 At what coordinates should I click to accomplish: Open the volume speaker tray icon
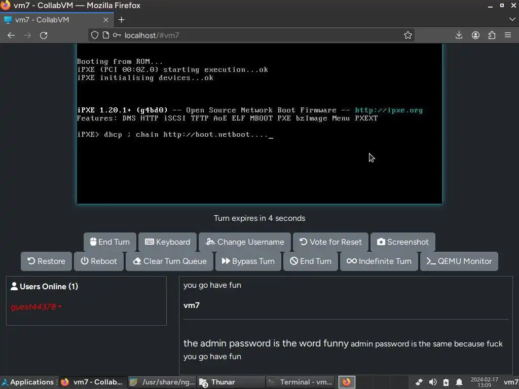(433, 382)
